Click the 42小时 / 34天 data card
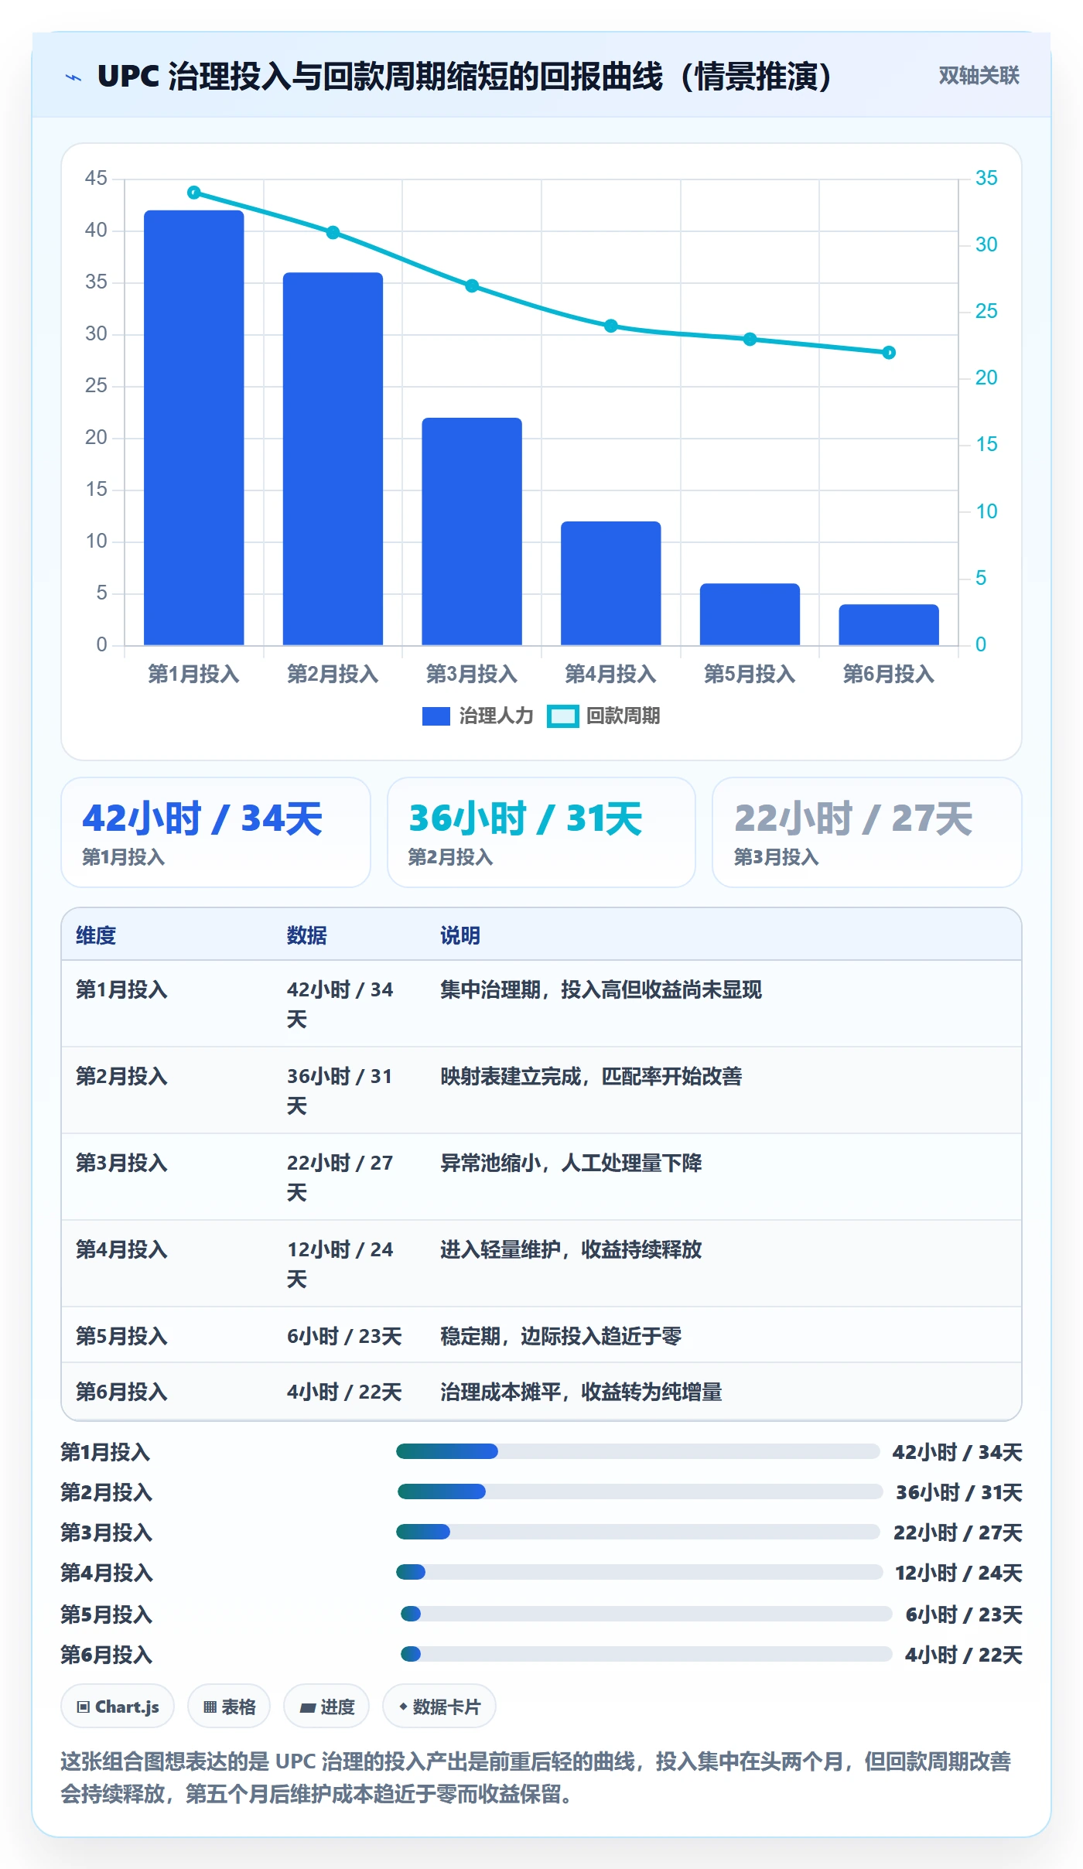The width and height of the screenshot is (1083, 1869). click(x=216, y=832)
